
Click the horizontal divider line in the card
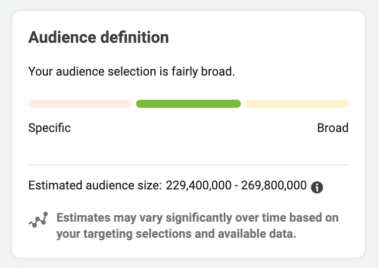point(188,165)
